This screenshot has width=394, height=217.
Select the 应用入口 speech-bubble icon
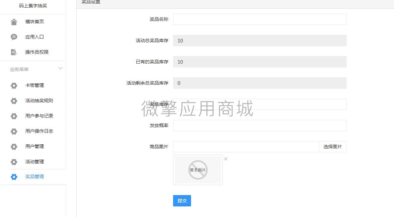point(14,37)
